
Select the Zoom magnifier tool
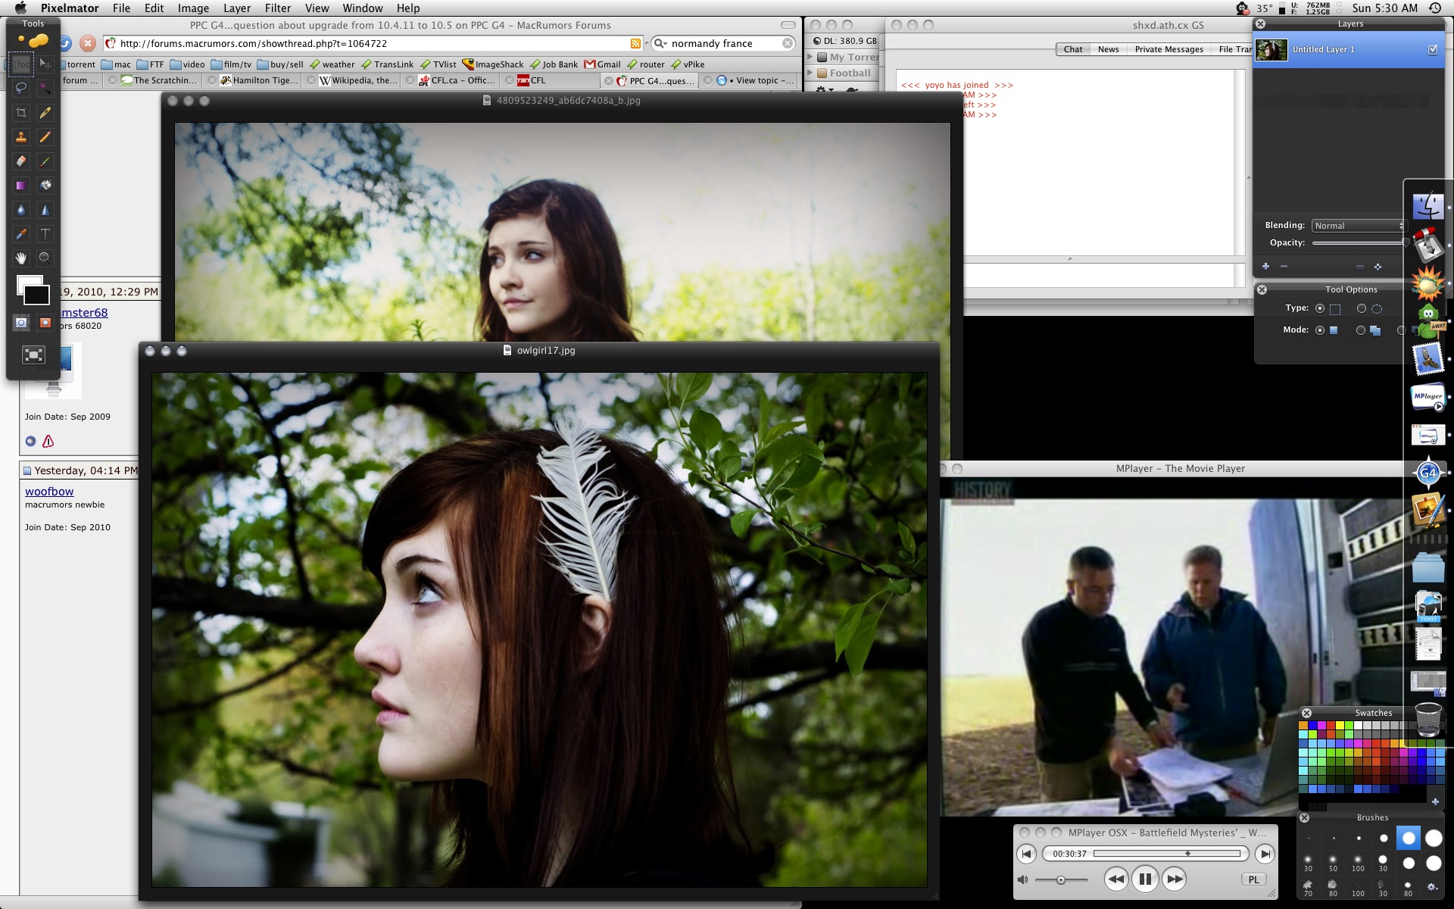45,258
